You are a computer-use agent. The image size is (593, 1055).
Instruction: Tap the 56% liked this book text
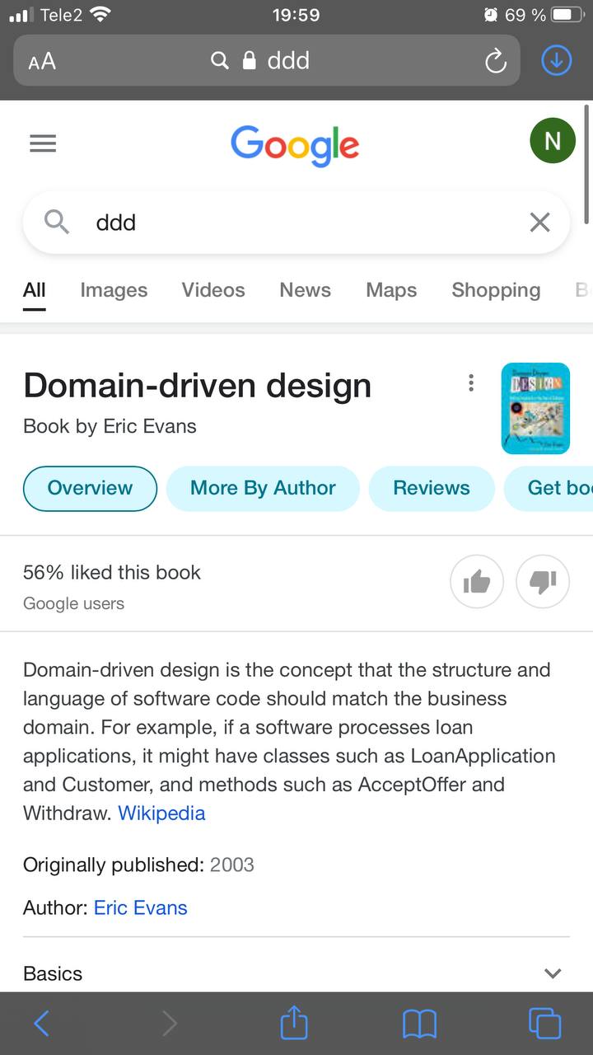tap(112, 572)
